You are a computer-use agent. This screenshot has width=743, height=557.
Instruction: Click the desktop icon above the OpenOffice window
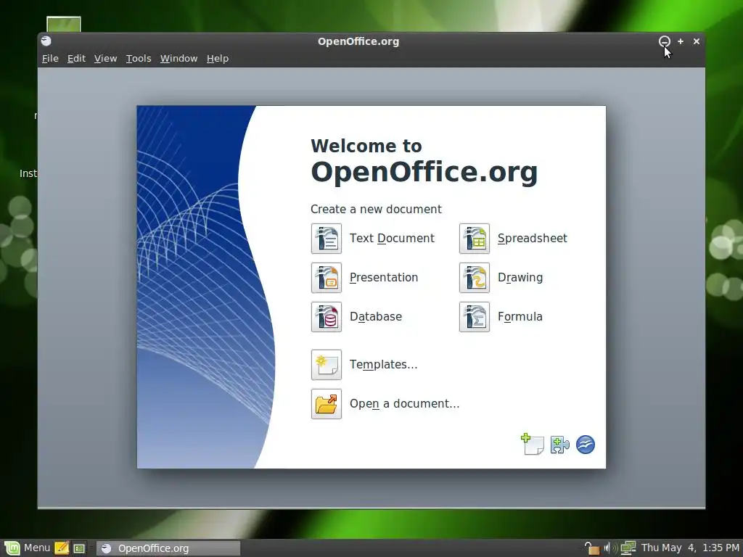coord(64,24)
